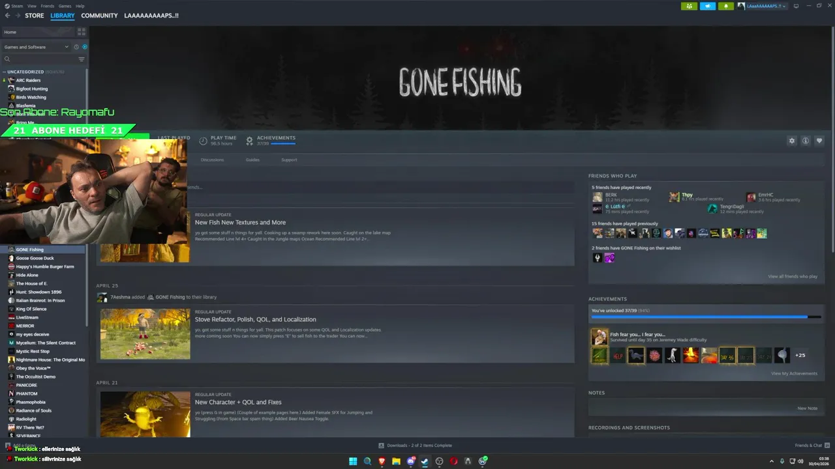Click the main page vertical scrollbar

tap(832, 141)
